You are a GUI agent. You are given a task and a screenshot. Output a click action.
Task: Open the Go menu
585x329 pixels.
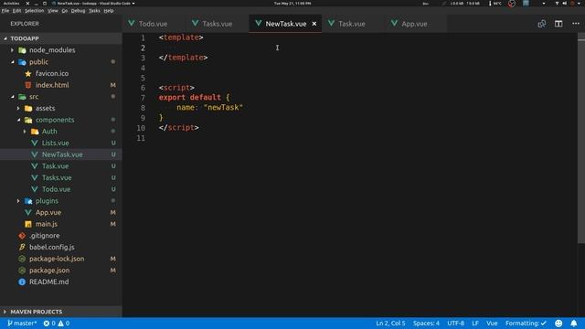click(x=65, y=11)
